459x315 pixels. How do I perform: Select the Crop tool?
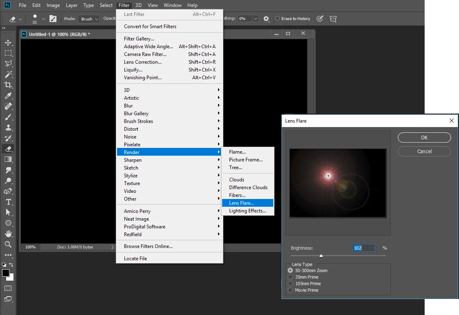click(8, 85)
